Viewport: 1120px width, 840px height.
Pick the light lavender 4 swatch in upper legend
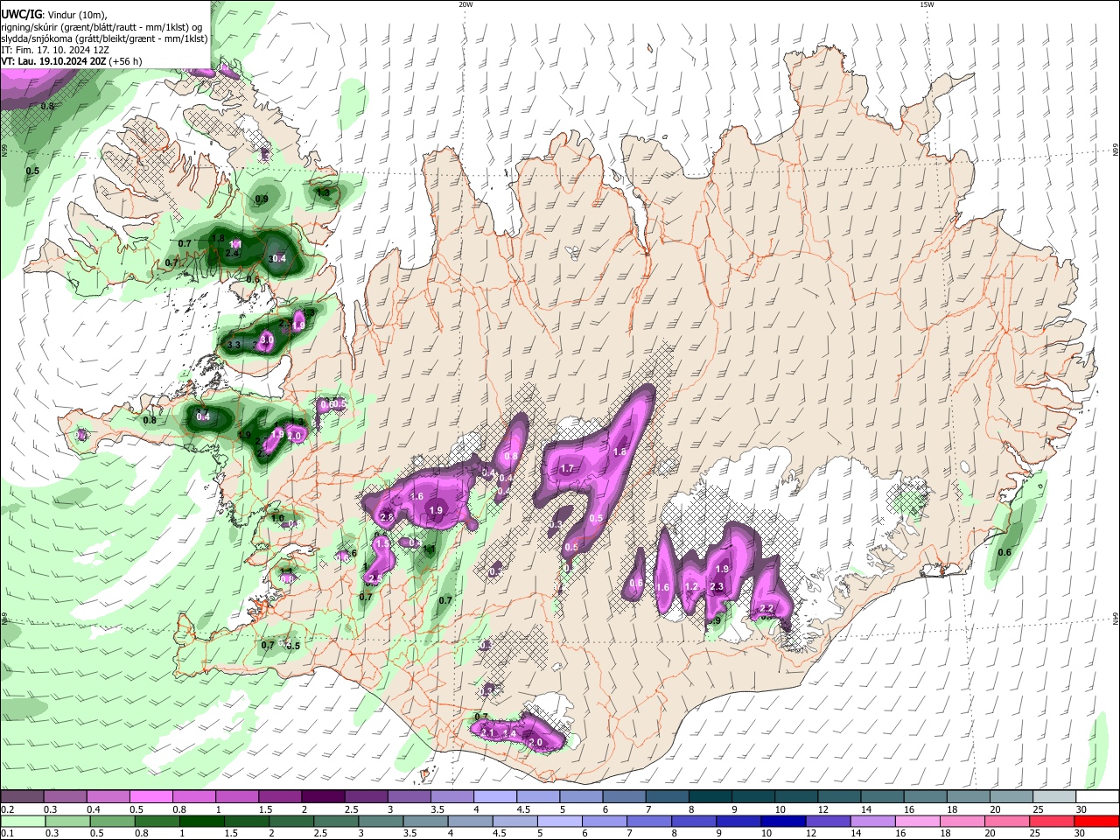click(x=494, y=796)
